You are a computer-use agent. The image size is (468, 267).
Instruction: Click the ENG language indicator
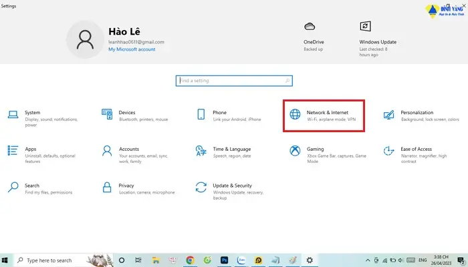click(423, 260)
